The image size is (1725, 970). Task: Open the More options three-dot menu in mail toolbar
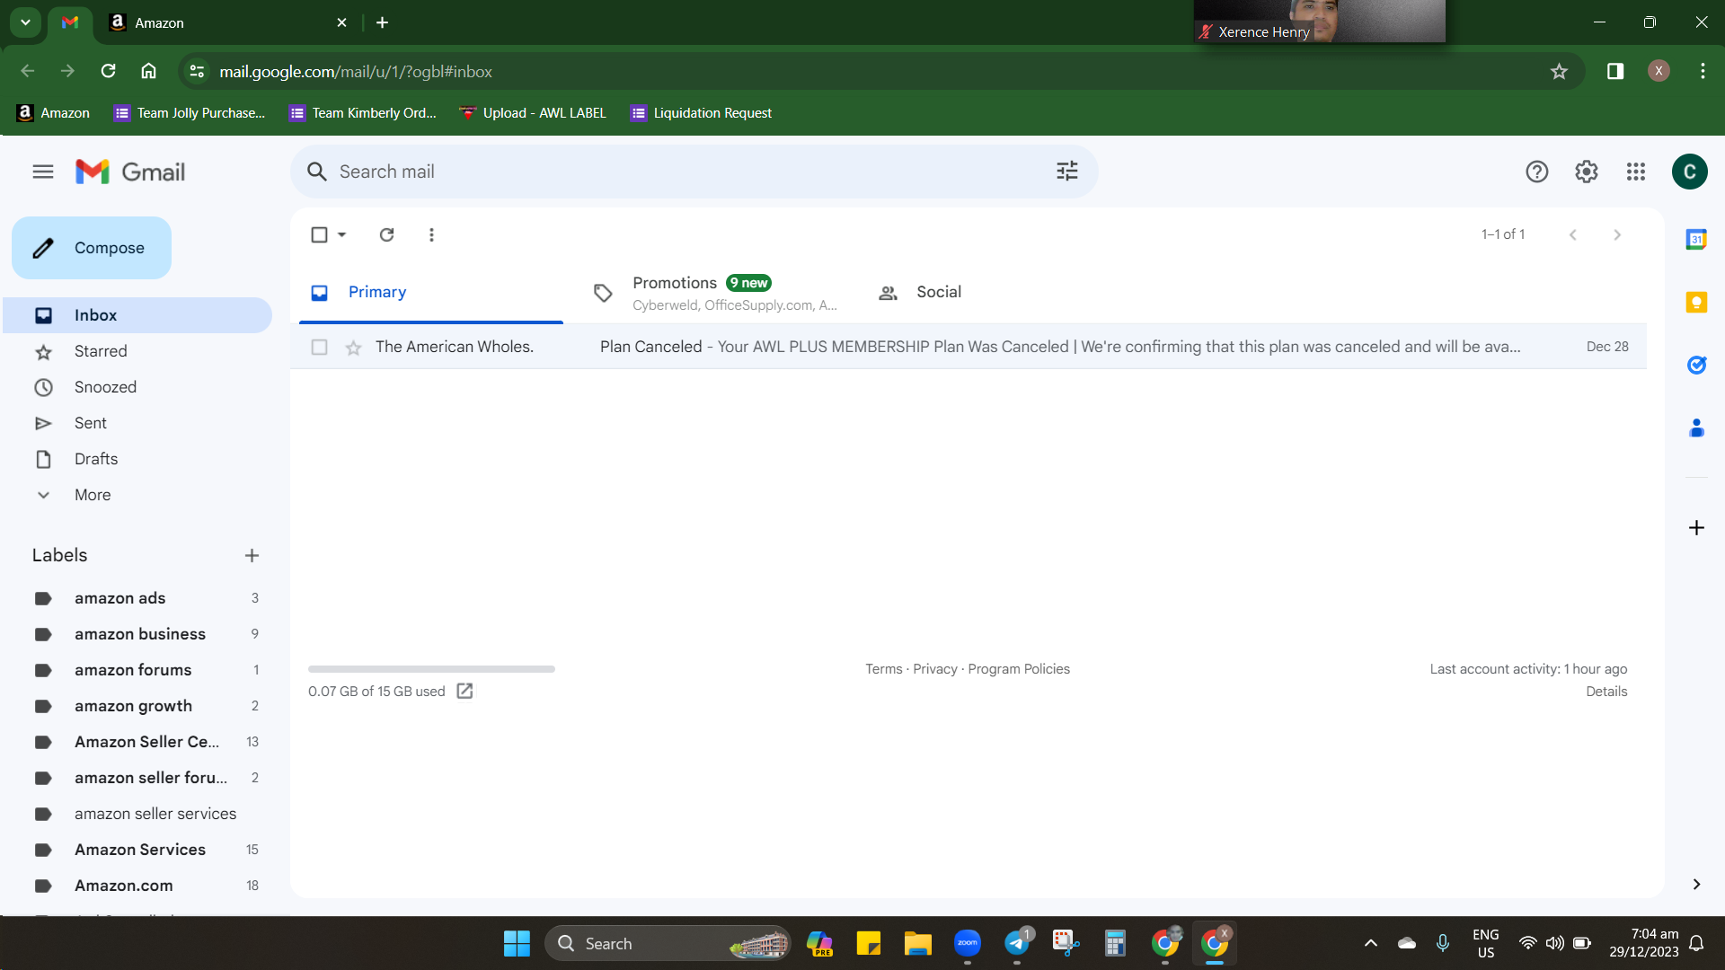point(431,234)
